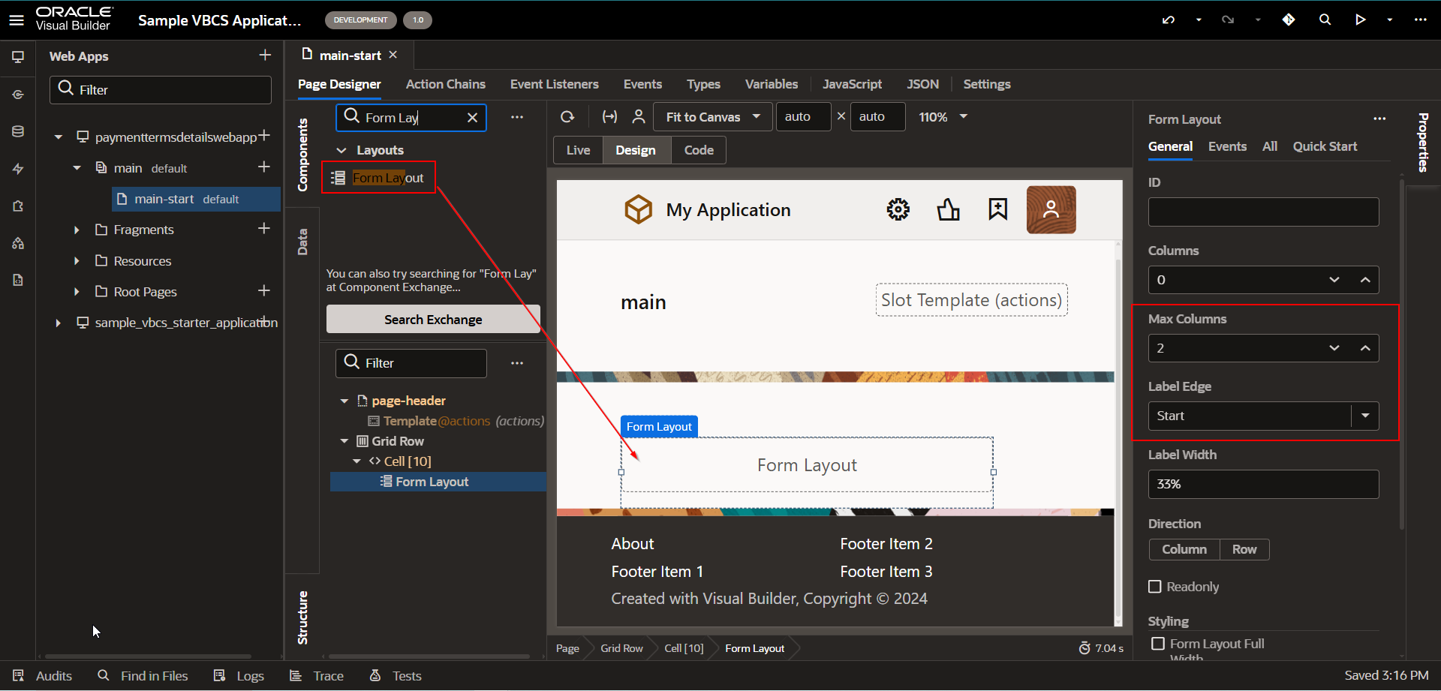Open the user roles person icon
This screenshot has width=1441, height=691.
(639, 116)
